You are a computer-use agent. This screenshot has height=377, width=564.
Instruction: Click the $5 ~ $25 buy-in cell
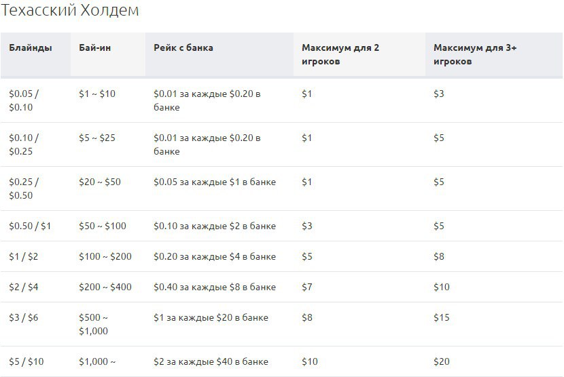97,138
